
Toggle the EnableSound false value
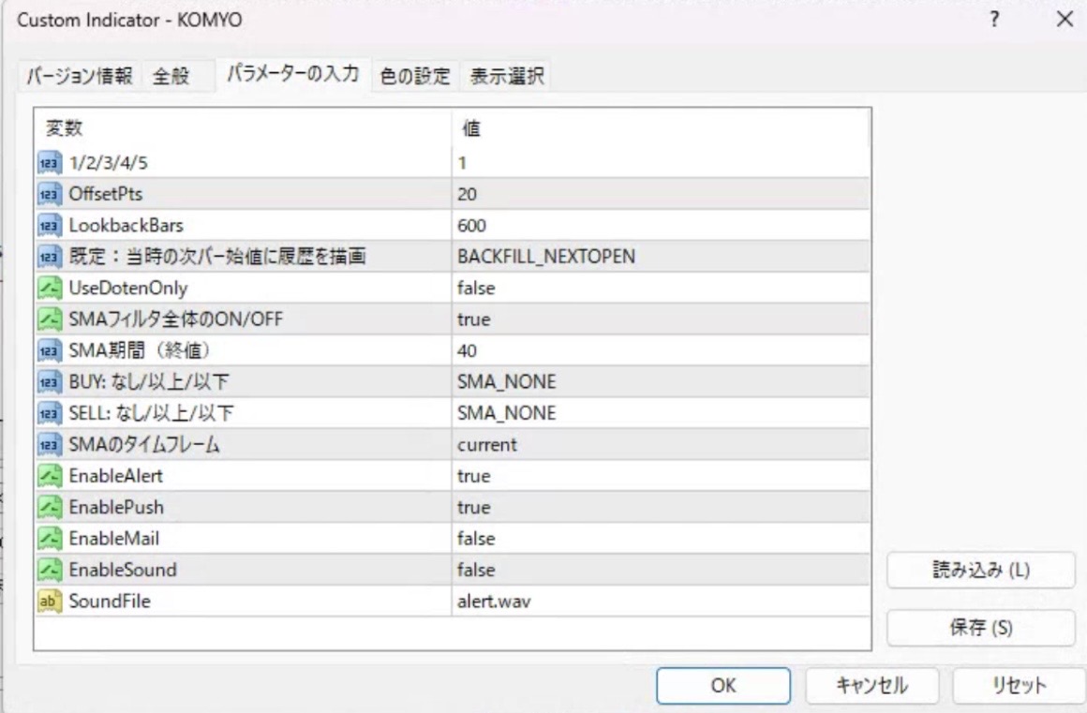661,570
